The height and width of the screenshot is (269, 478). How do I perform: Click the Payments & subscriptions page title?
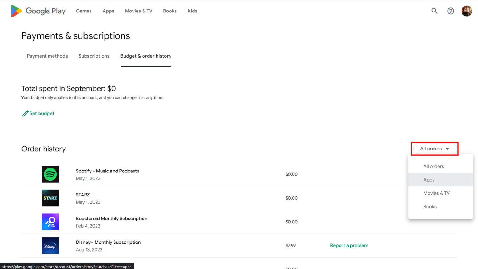tap(76, 36)
